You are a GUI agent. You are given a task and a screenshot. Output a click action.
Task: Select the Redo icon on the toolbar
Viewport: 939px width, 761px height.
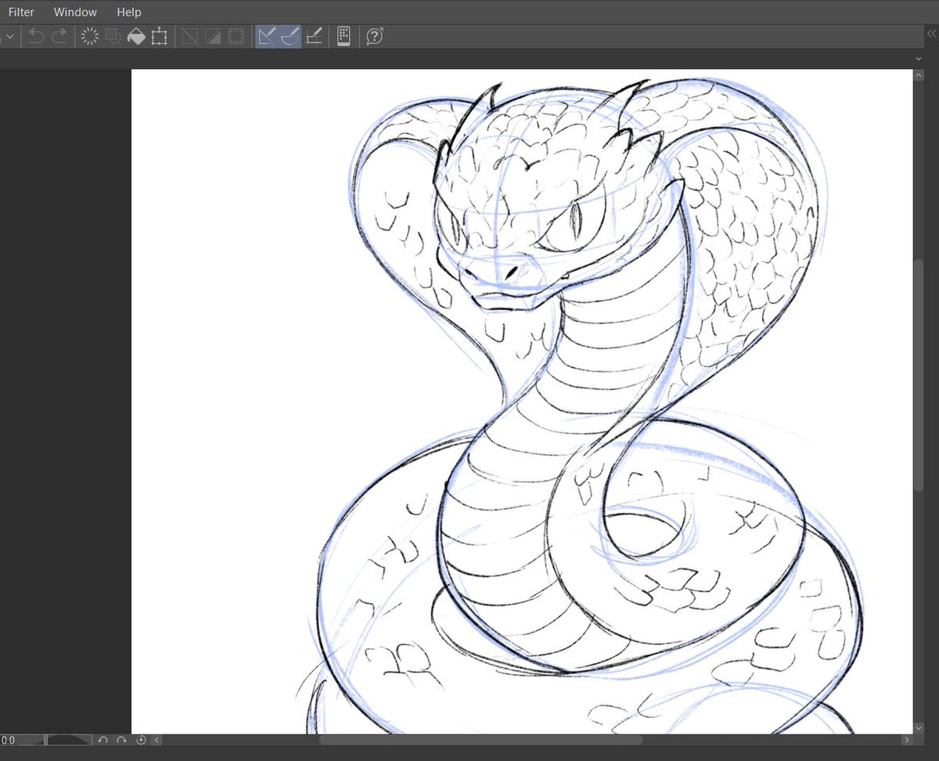58,36
